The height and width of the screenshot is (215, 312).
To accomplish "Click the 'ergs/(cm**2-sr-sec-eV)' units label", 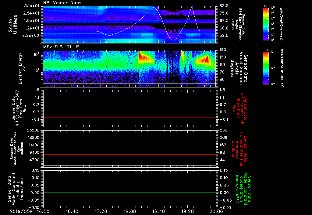I will point(282,68).
